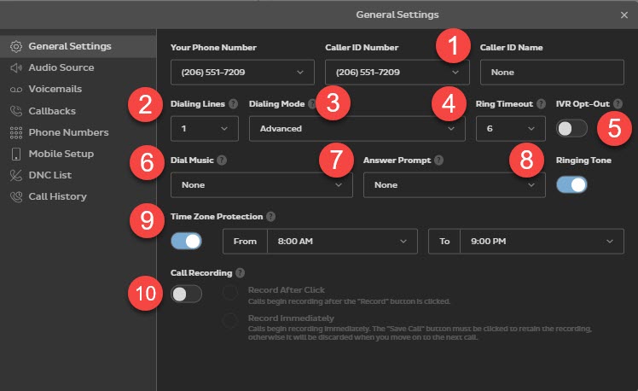This screenshot has width=638, height=391.
Task: Click the Time Zone Protection help icon
Action: (270, 217)
